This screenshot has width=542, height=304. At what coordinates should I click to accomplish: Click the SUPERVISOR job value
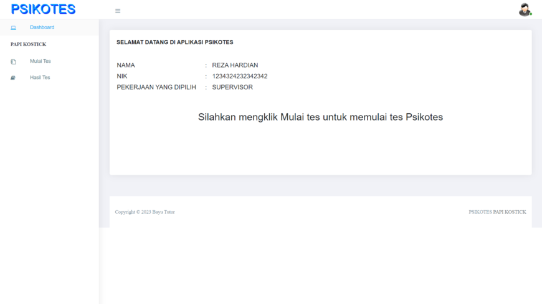232,87
